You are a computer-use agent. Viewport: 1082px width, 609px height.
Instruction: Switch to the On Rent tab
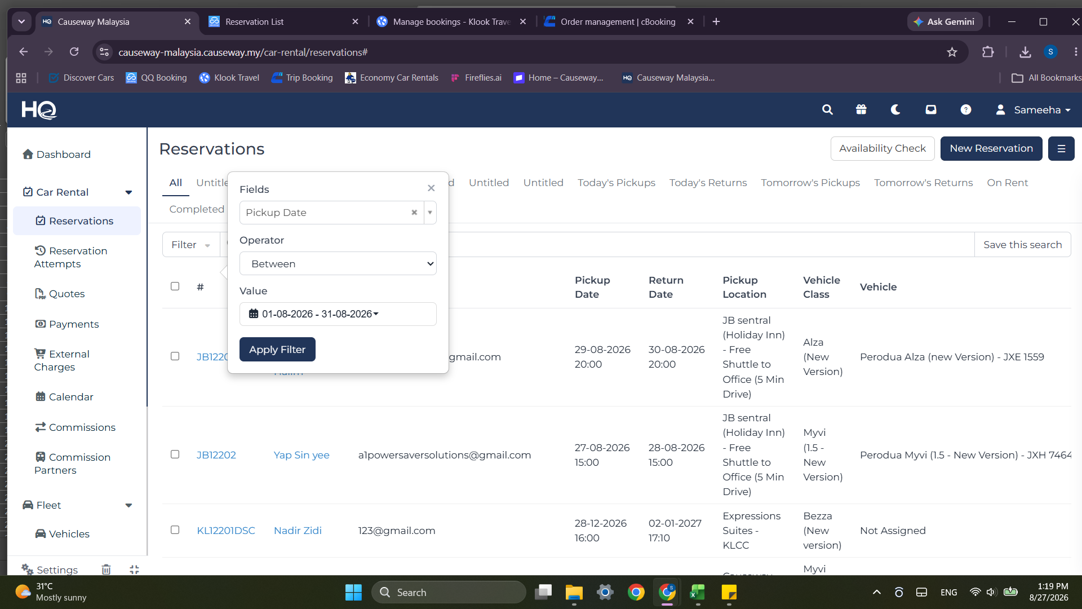[1008, 183]
